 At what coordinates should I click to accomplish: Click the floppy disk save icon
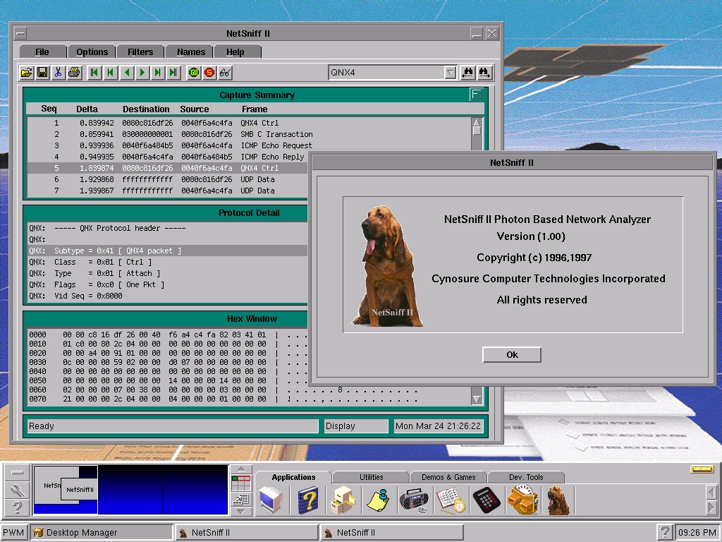click(42, 73)
